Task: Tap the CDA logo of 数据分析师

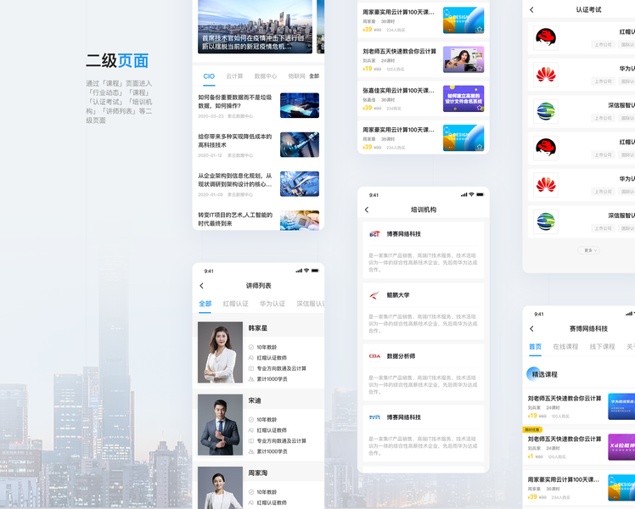Action: [x=374, y=356]
